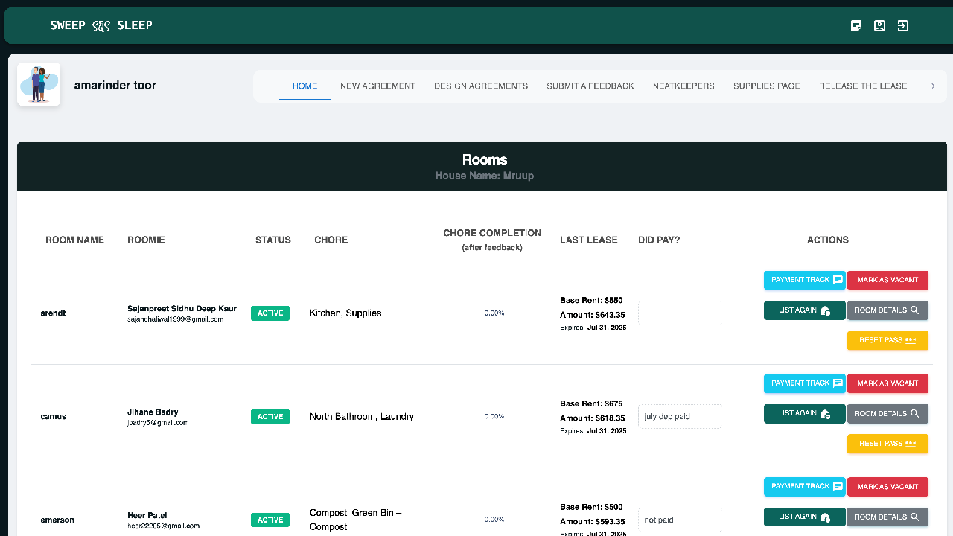Open Room Details for camus

tap(887, 414)
